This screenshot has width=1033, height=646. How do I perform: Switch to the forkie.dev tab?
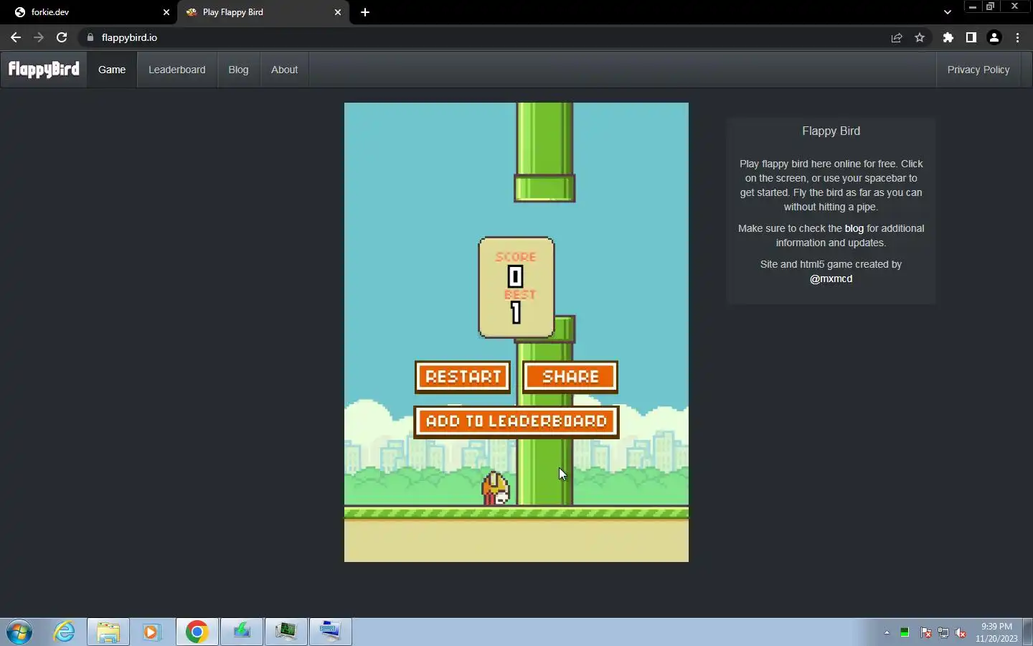(90, 12)
